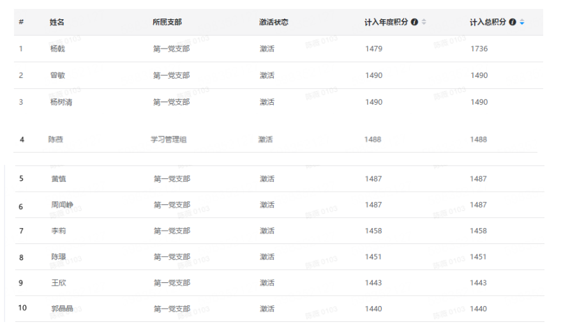
Task: Click the name 陈璟 in row 8
Action: tap(59, 257)
